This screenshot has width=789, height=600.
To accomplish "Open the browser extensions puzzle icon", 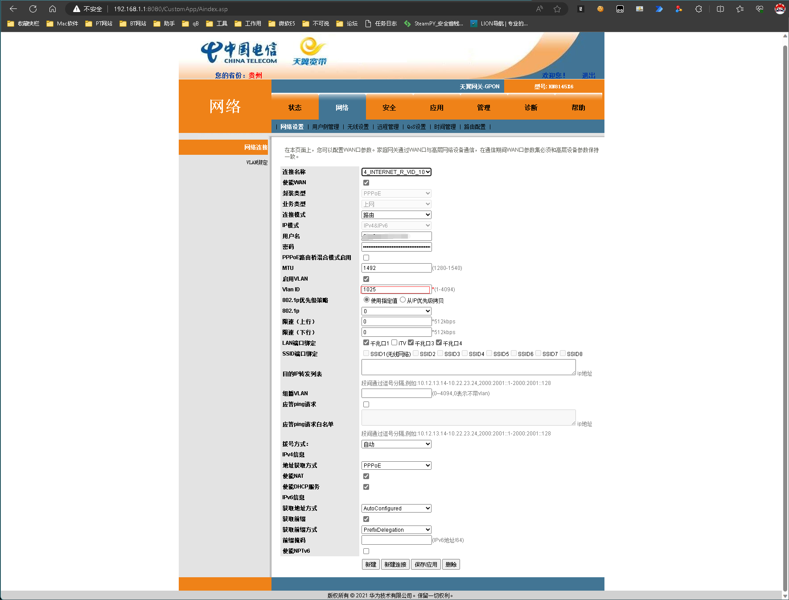I will click(x=699, y=9).
